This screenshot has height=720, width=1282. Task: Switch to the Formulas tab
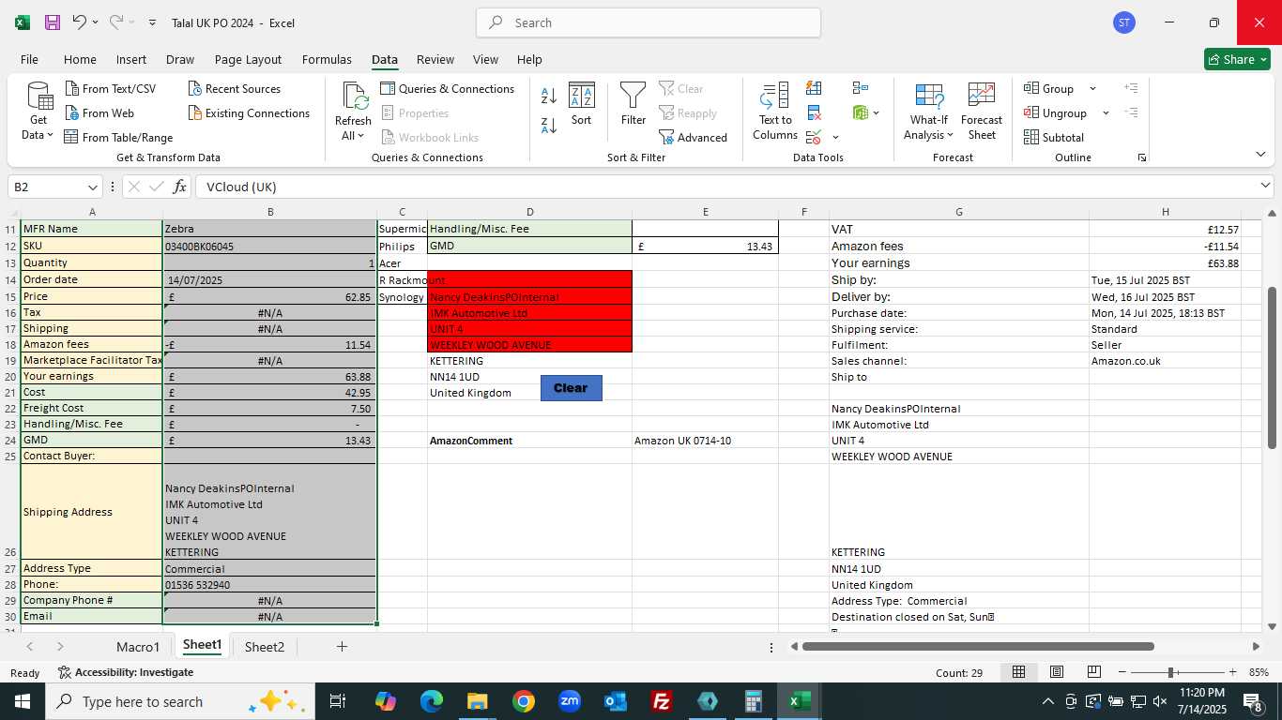click(x=327, y=59)
